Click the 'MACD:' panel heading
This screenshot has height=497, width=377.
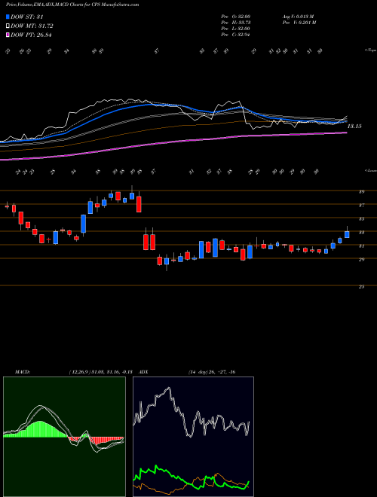click(22, 372)
